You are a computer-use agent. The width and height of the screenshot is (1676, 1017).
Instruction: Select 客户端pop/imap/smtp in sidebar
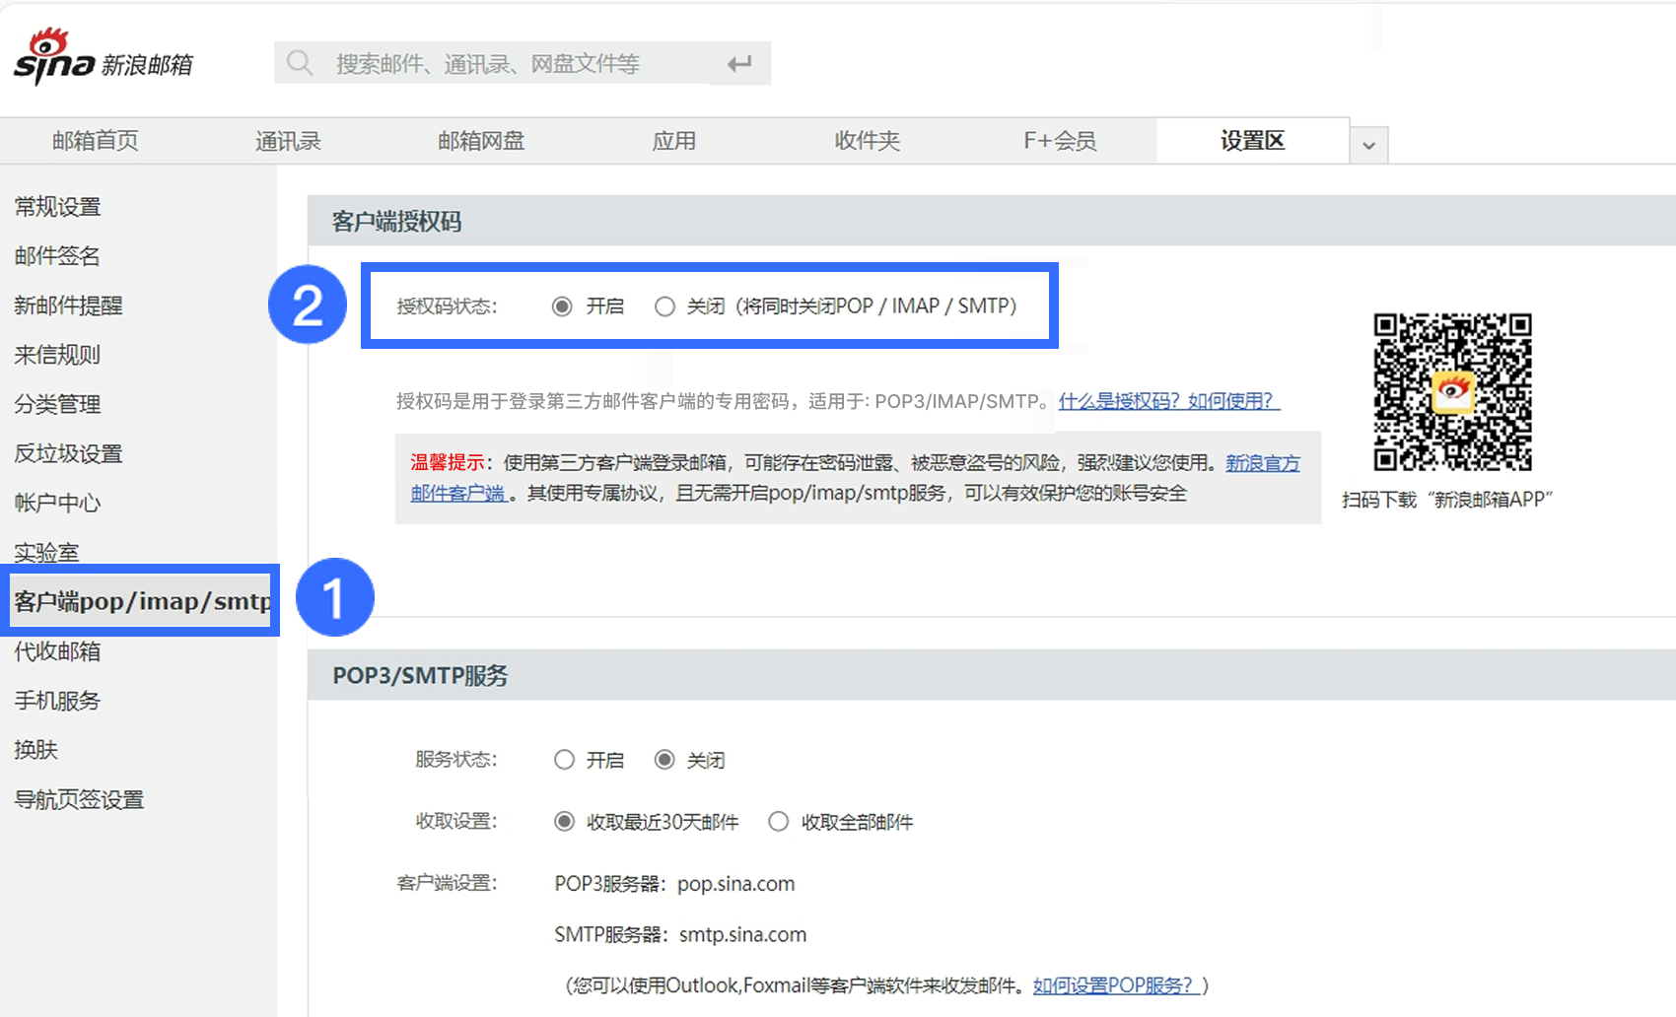(141, 601)
